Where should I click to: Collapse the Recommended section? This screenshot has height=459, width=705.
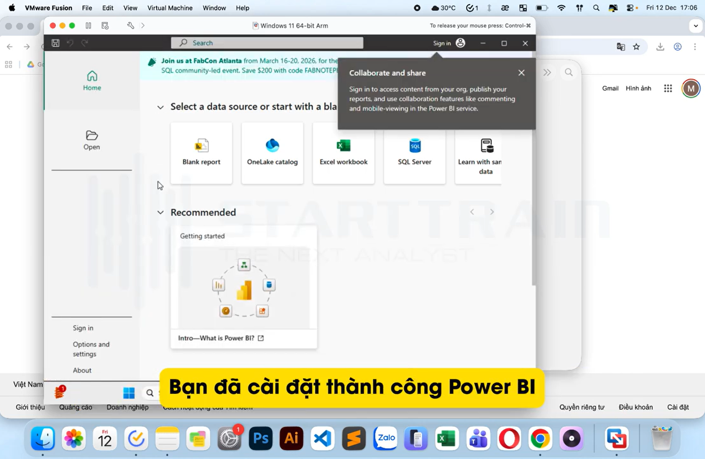coord(161,212)
